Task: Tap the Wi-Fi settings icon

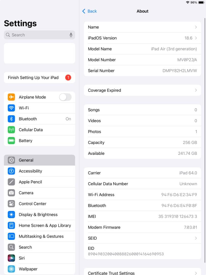Action: coord(11,108)
